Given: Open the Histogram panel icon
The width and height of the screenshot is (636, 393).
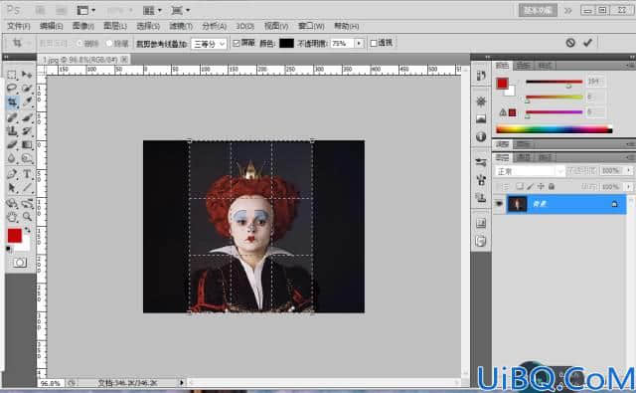Looking at the screenshot, I should 481,118.
